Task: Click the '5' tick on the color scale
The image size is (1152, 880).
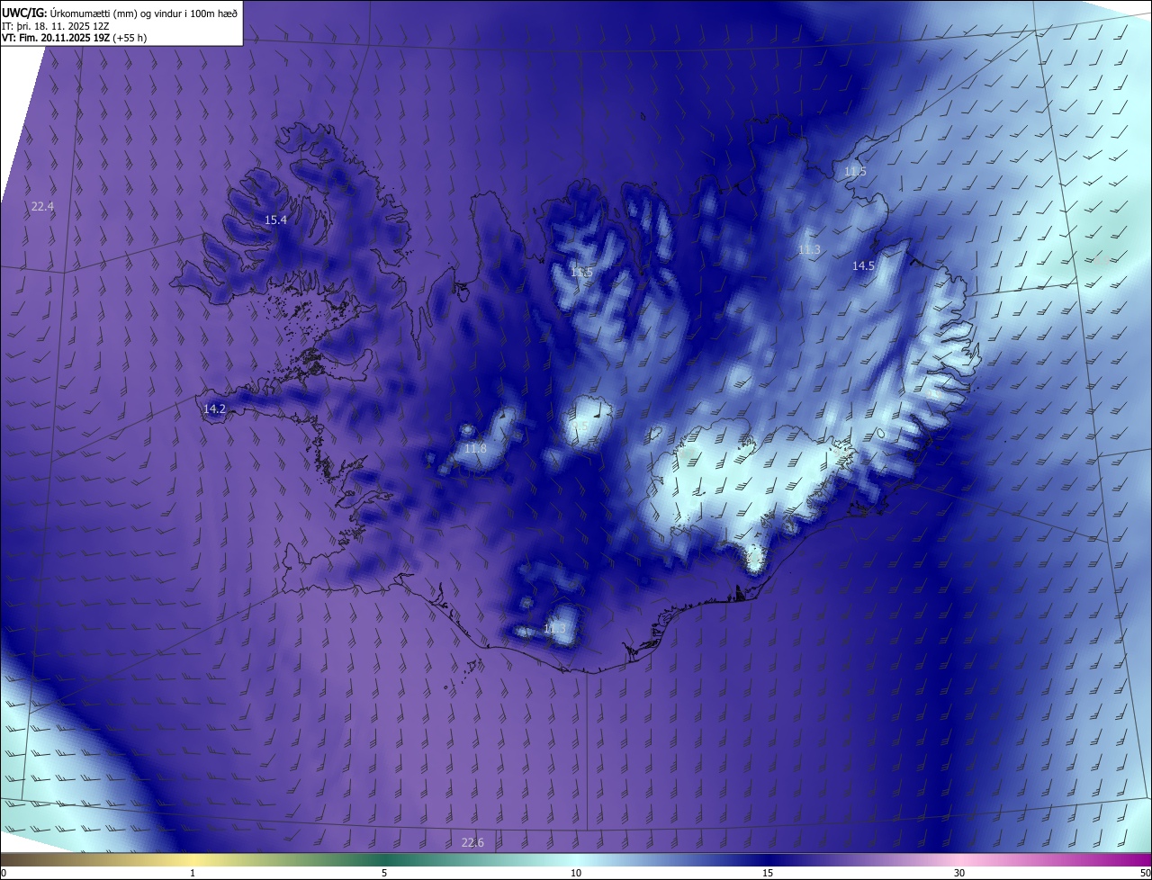Action: pos(384,873)
